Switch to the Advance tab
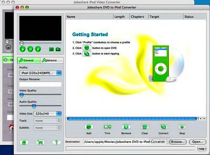210x155 pixels. pos(52,60)
